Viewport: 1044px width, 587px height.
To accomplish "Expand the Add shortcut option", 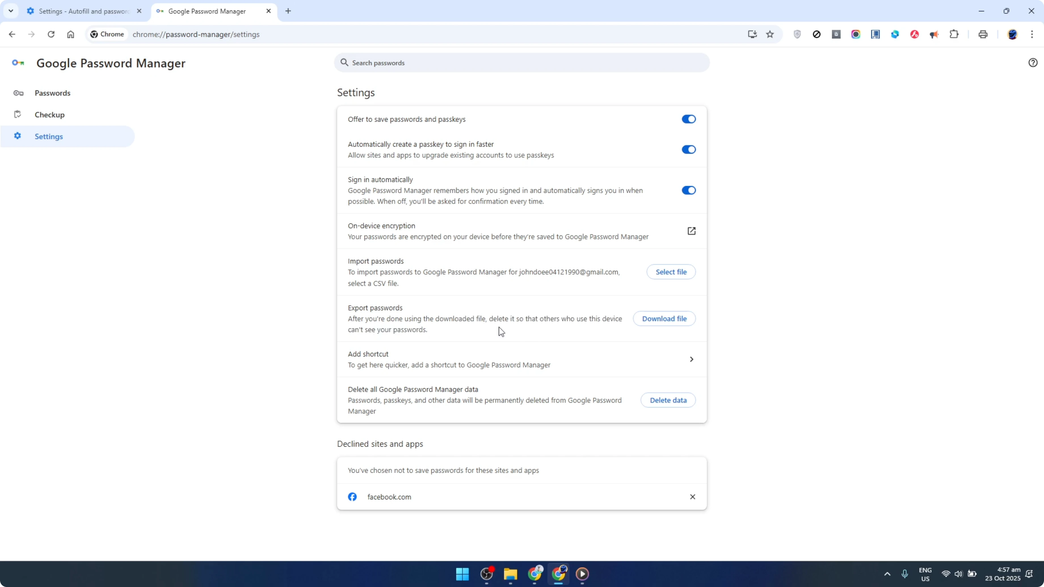I will click(x=691, y=359).
